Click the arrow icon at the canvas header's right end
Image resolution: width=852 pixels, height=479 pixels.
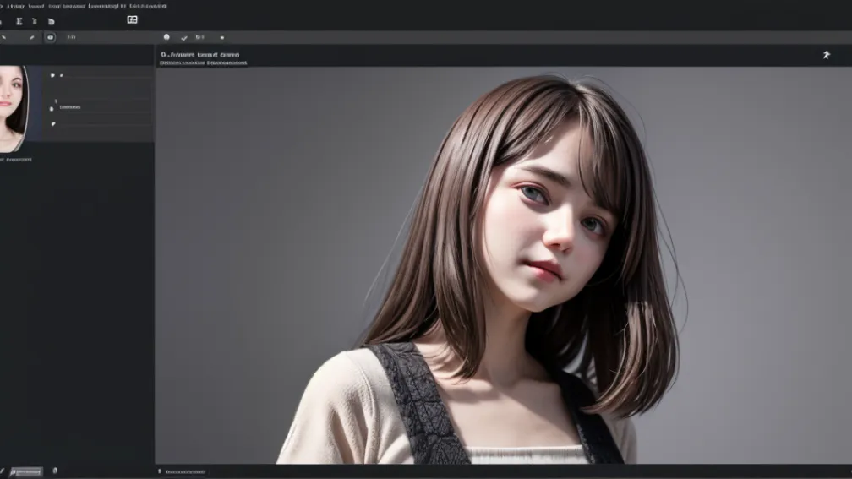coord(826,55)
